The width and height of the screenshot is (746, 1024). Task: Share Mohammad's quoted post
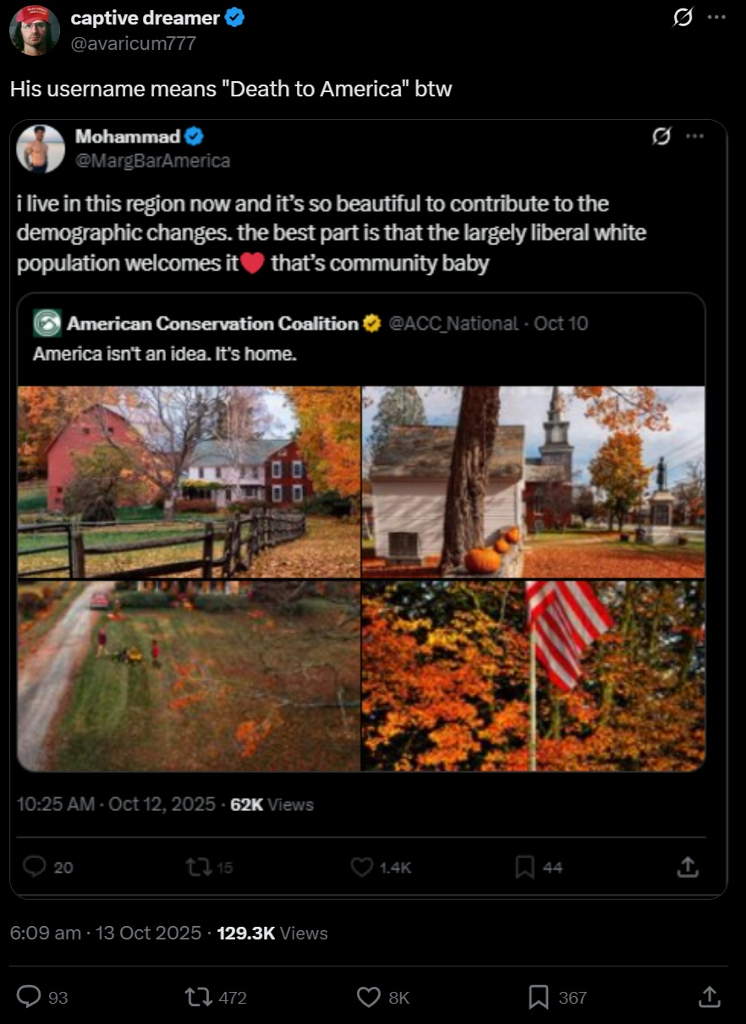point(688,867)
